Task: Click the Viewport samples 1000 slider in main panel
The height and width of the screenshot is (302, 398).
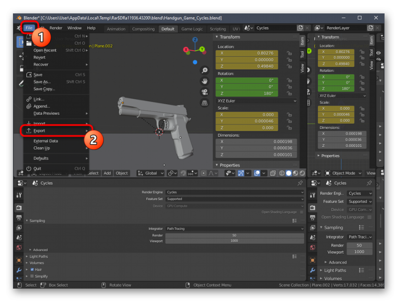Action: (235, 241)
